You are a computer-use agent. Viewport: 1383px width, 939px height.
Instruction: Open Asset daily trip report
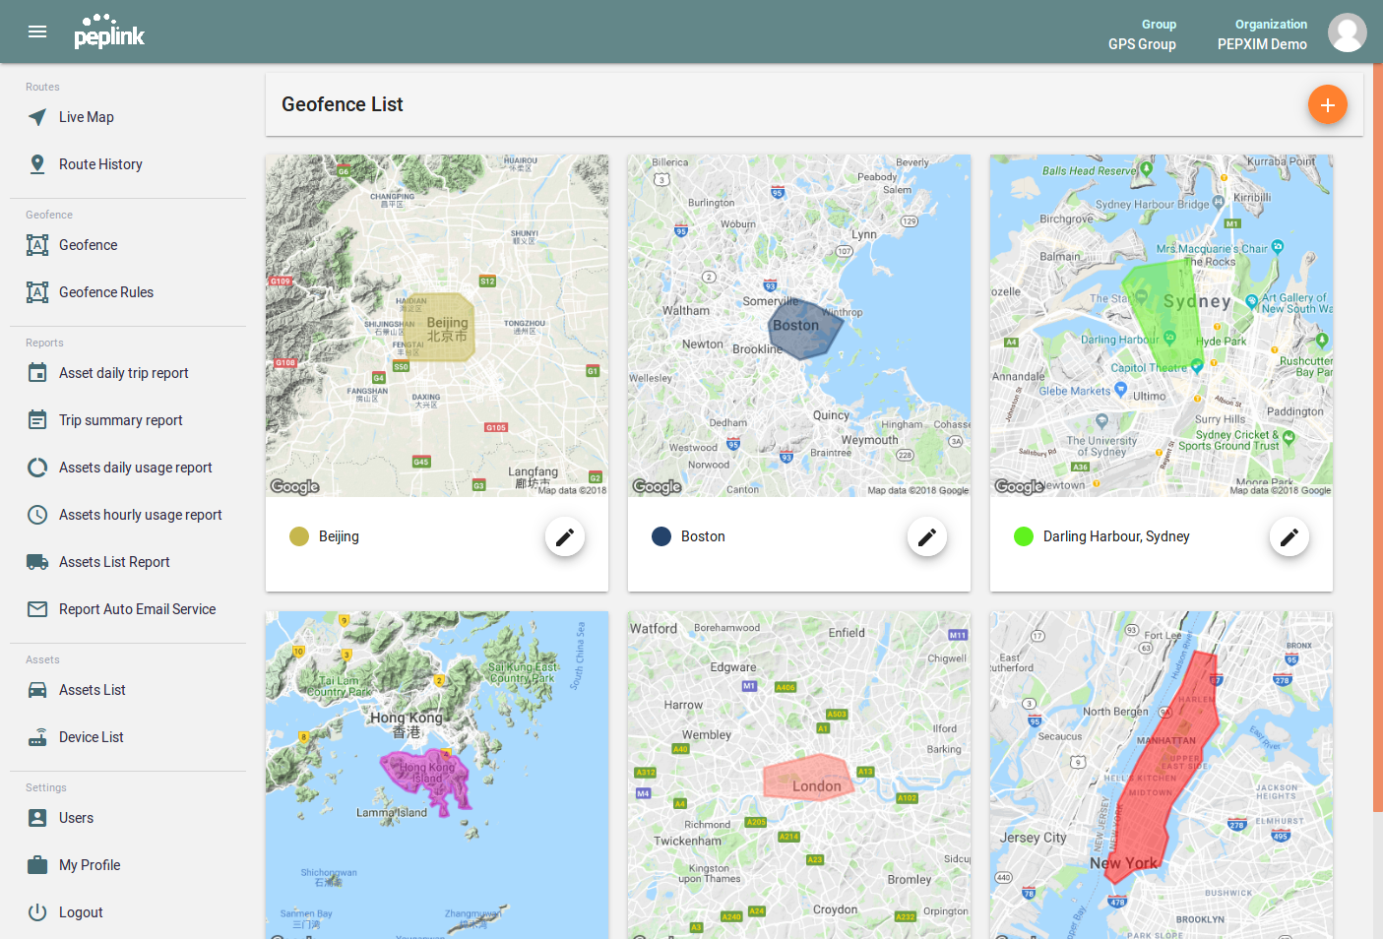[x=123, y=373]
